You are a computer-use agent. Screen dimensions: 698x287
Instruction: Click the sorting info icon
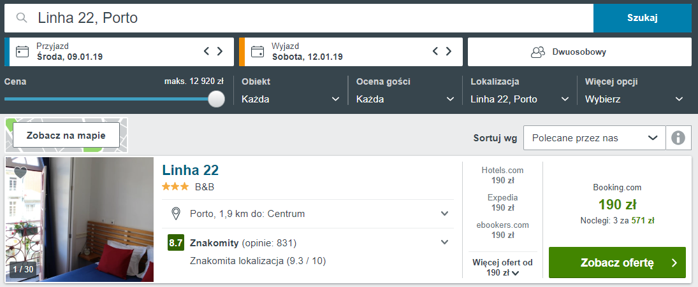[x=678, y=137]
